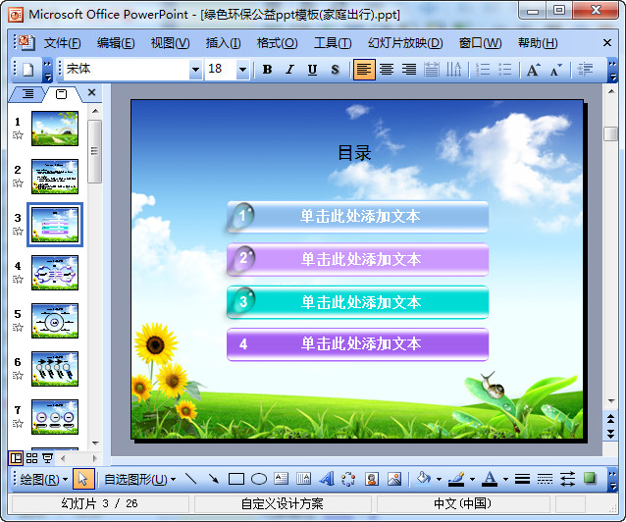Increase font size with large A
This screenshot has height=522, width=626.
[534, 70]
